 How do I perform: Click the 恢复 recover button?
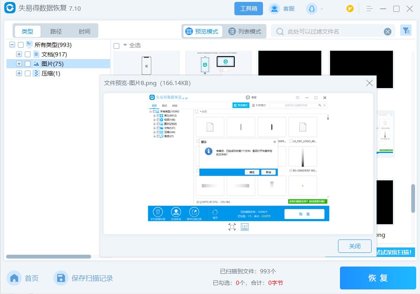tap(377, 278)
